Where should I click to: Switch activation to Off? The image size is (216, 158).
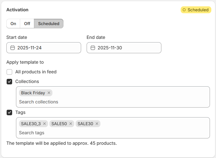27,24
